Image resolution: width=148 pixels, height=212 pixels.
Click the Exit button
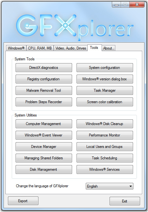click(x=124, y=201)
